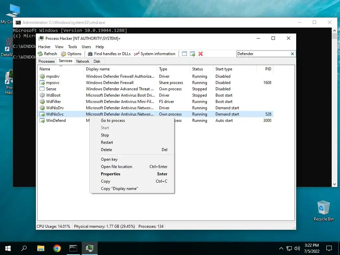340x255 pixels.
Task: Click the find window toolbar icon
Action: [x=184, y=54]
